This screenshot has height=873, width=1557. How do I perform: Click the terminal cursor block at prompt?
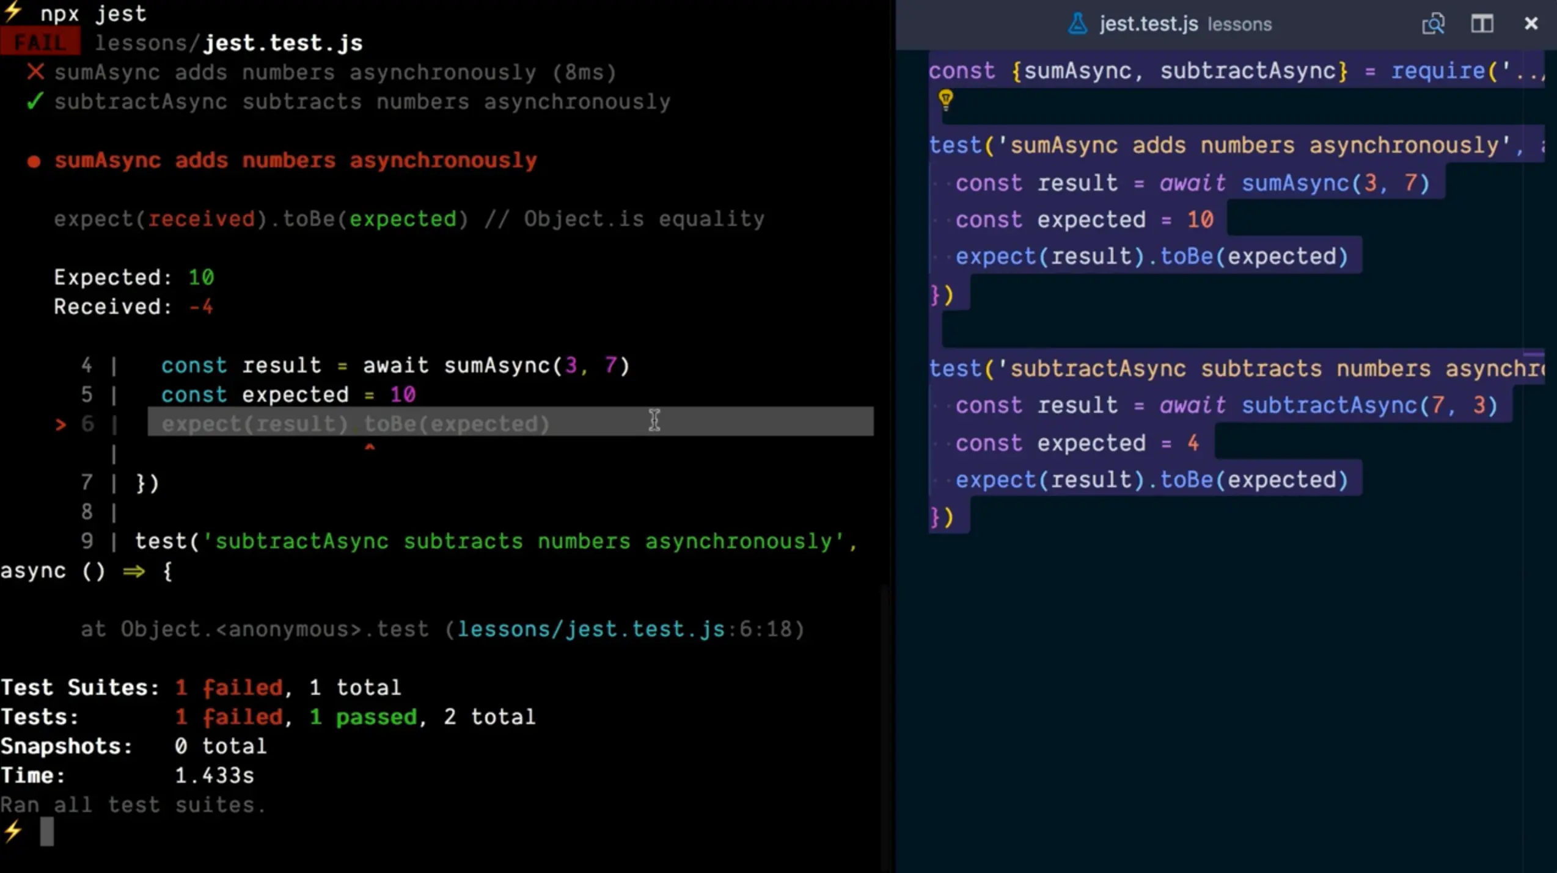click(47, 831)
